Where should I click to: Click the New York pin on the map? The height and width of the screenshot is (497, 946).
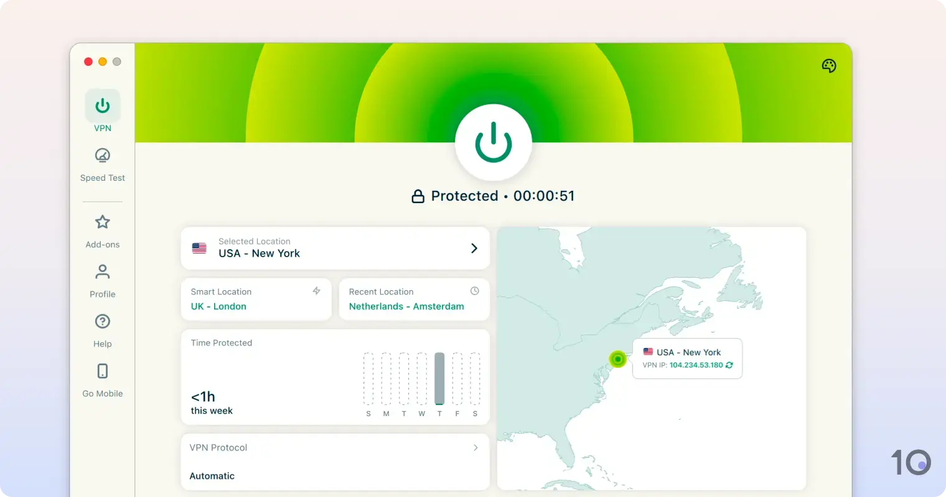pos(617,359)
